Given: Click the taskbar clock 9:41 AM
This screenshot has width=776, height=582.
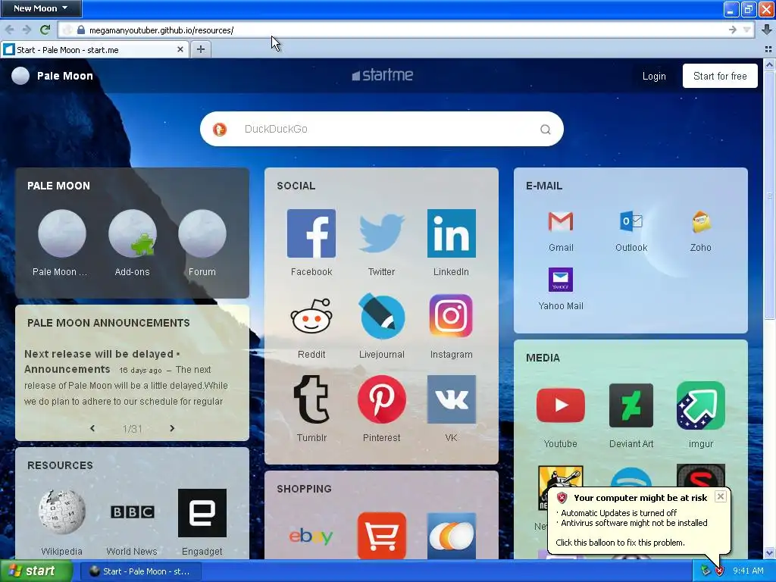Looking at the screenshot, I should (748, 571).
